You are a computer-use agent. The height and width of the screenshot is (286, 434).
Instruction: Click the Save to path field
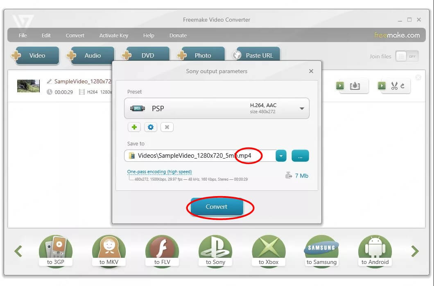coord(200,156)
